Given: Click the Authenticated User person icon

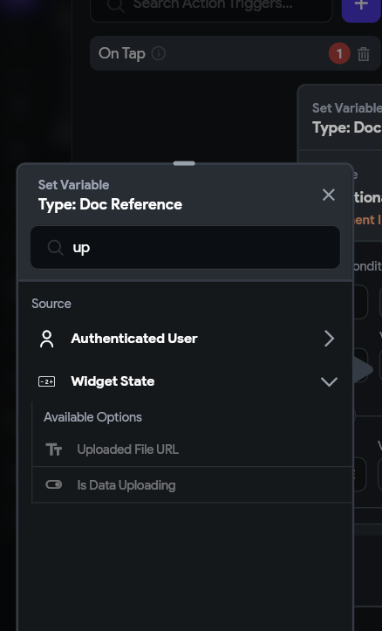Looking at the screenshot, I should pyautogui.click(x=46, y=339).
